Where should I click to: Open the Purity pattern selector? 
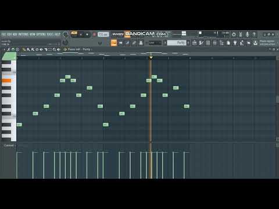click(177, 43)
